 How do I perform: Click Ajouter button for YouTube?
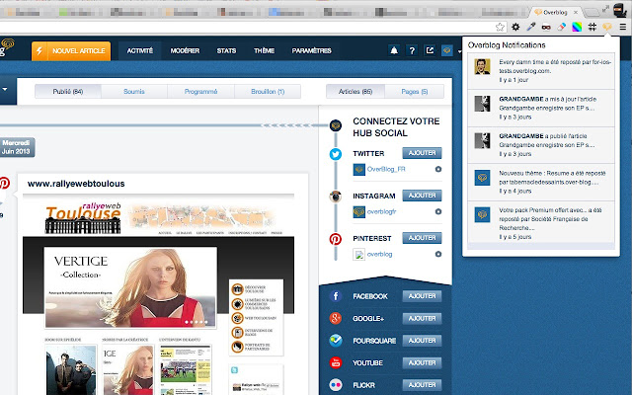[x=422, y=362]
